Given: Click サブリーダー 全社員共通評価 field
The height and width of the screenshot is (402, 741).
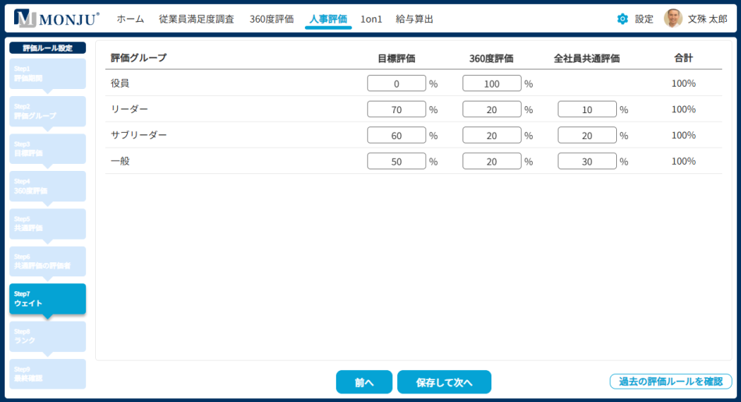Looking at the screenshot, I should [x=587, y=135].
